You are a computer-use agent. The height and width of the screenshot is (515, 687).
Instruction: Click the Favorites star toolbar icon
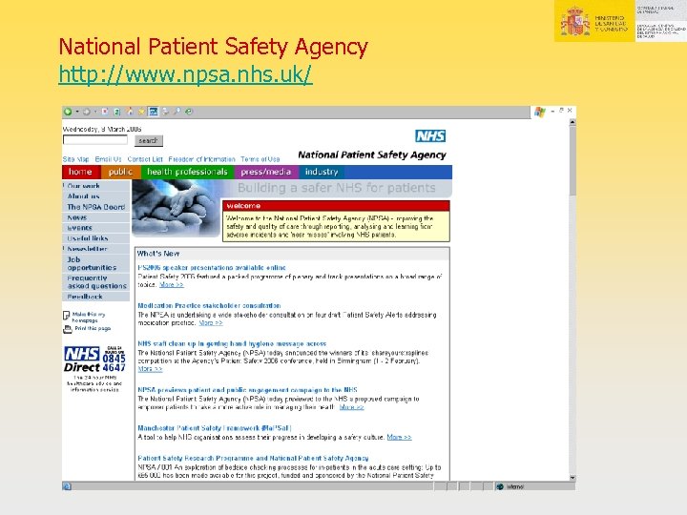[141, 112]
